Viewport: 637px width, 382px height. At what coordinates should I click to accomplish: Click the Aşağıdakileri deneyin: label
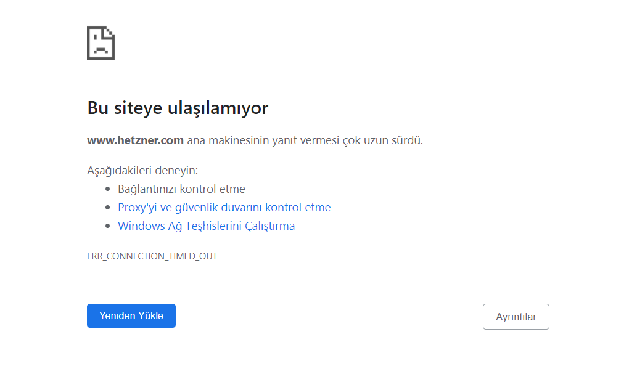pyautogui.click(x=142, y=171)
